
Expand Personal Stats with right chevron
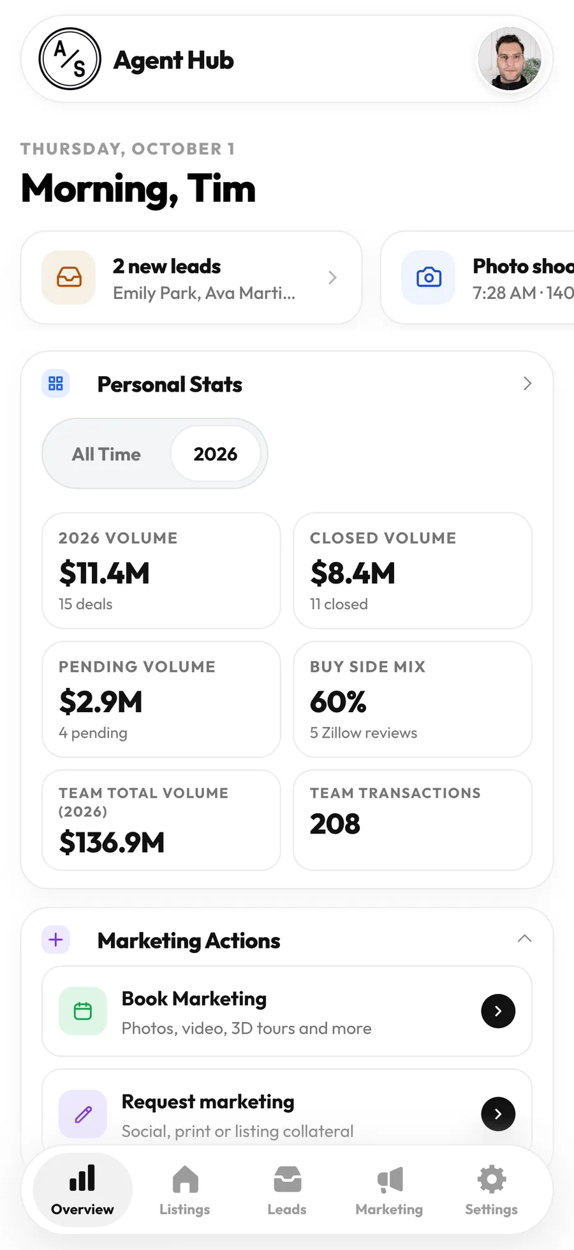tap(527, 383)
